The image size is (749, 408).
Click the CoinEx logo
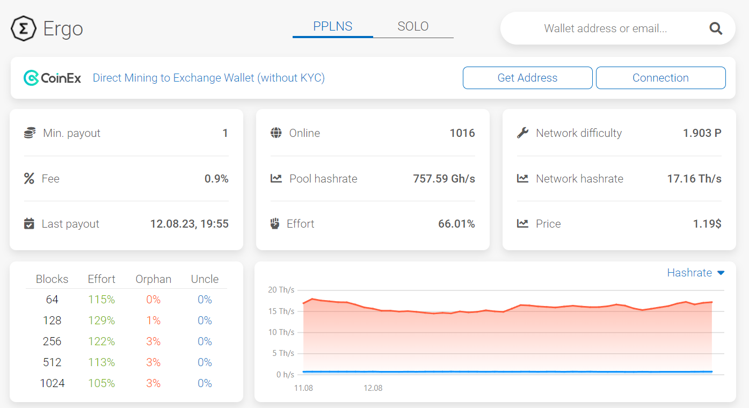coord(52,78)
